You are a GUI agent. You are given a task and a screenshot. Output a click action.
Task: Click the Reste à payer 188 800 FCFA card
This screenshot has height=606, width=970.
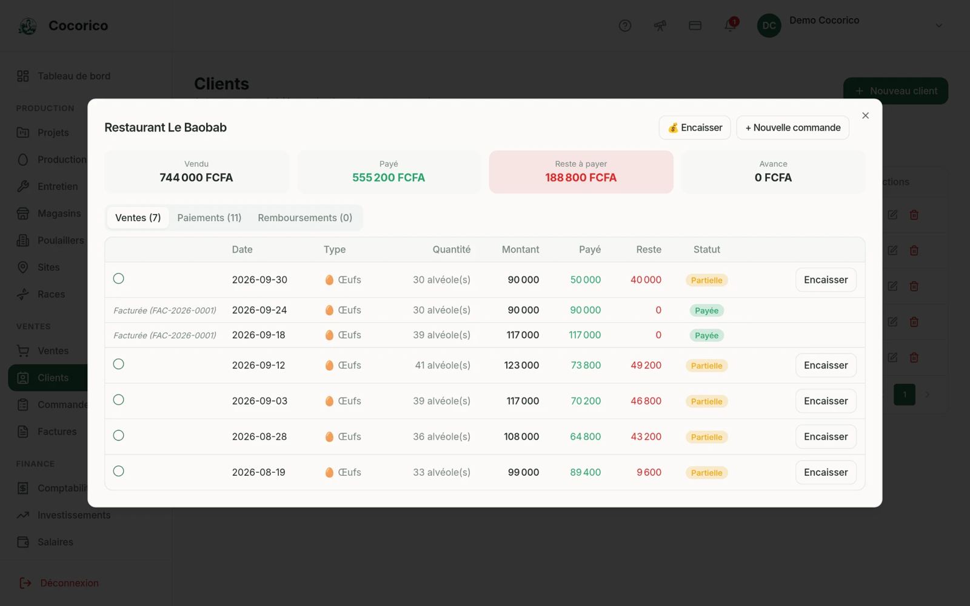pos(581,172)
